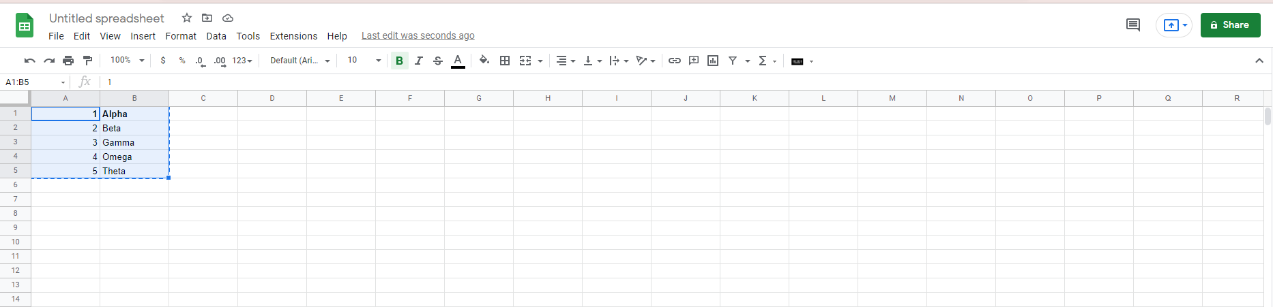Redo the last action
The height and width of the screenshot is (307, 1273).
point(48,61)
